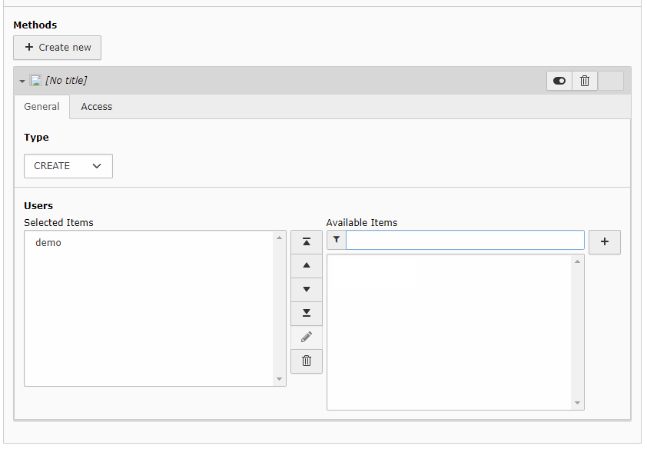Move selected user up one position
This screenshot has width=647, height=449.
tap(307, 265)
